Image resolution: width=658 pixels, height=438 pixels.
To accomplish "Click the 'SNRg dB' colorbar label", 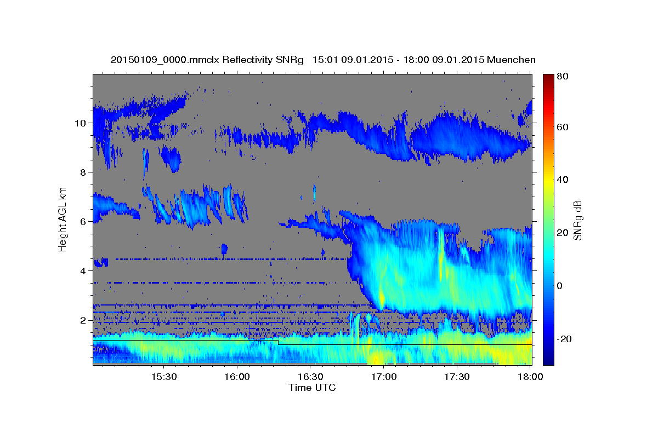I will coord(577,221).
